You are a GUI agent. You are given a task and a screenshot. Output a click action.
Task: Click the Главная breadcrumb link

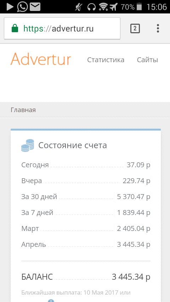pos(23,110)
